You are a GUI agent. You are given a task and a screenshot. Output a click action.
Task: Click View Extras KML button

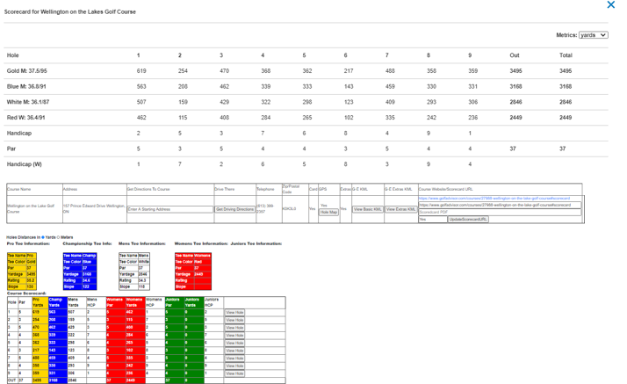400,209
